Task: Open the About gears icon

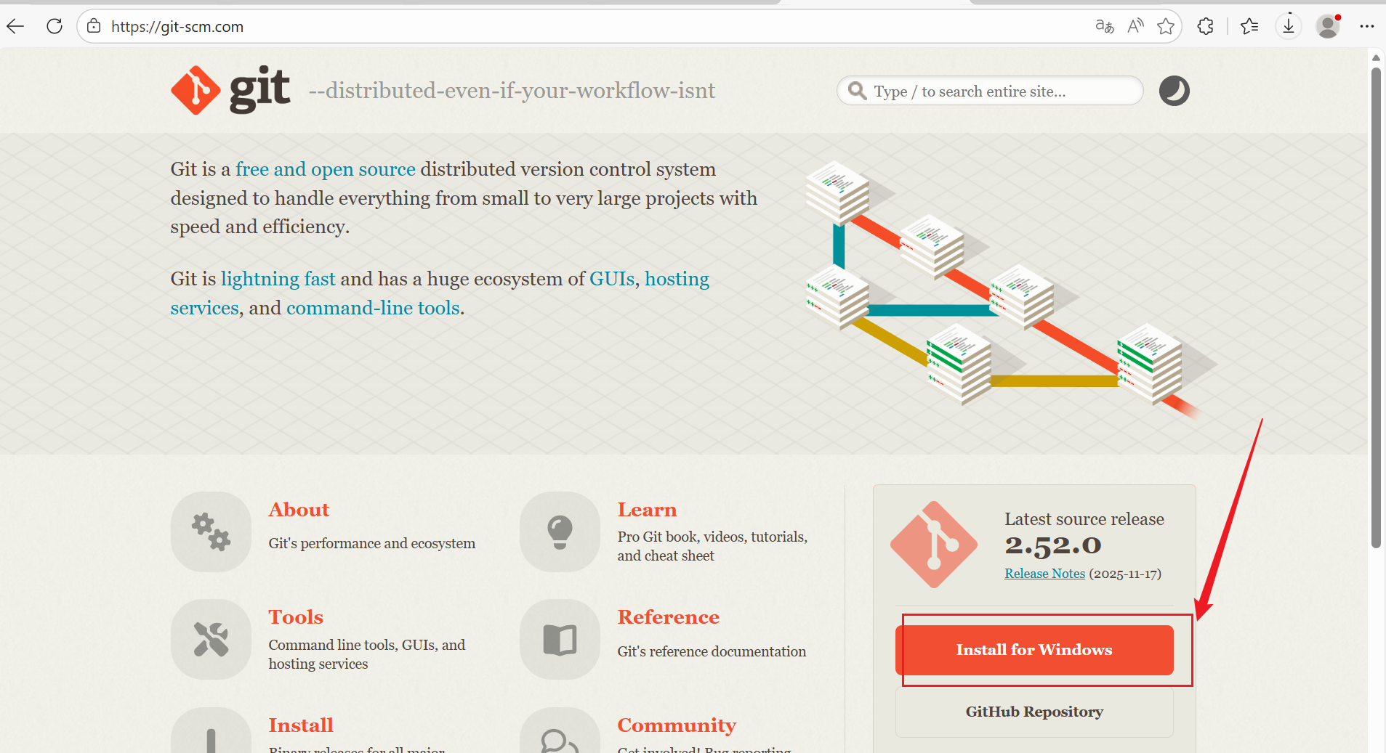Action: [x=211, y=532]
